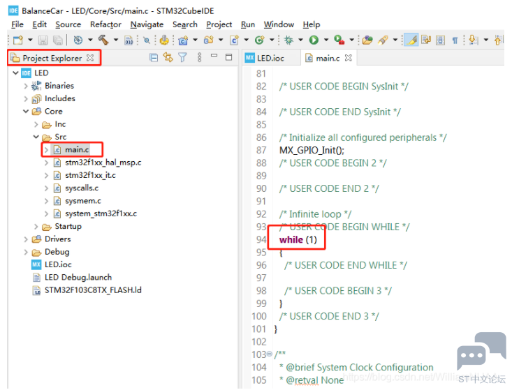Click the New C source file icon
512x390 pixels.
coord(234,40)
